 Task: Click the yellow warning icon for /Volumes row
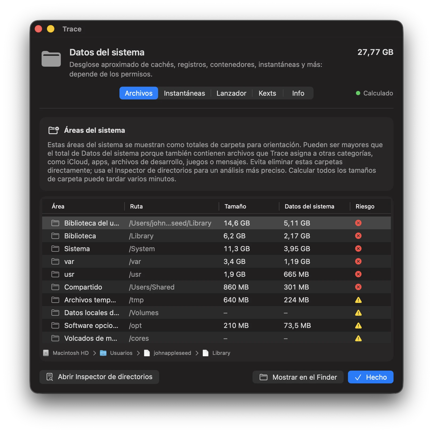[358, 313]
